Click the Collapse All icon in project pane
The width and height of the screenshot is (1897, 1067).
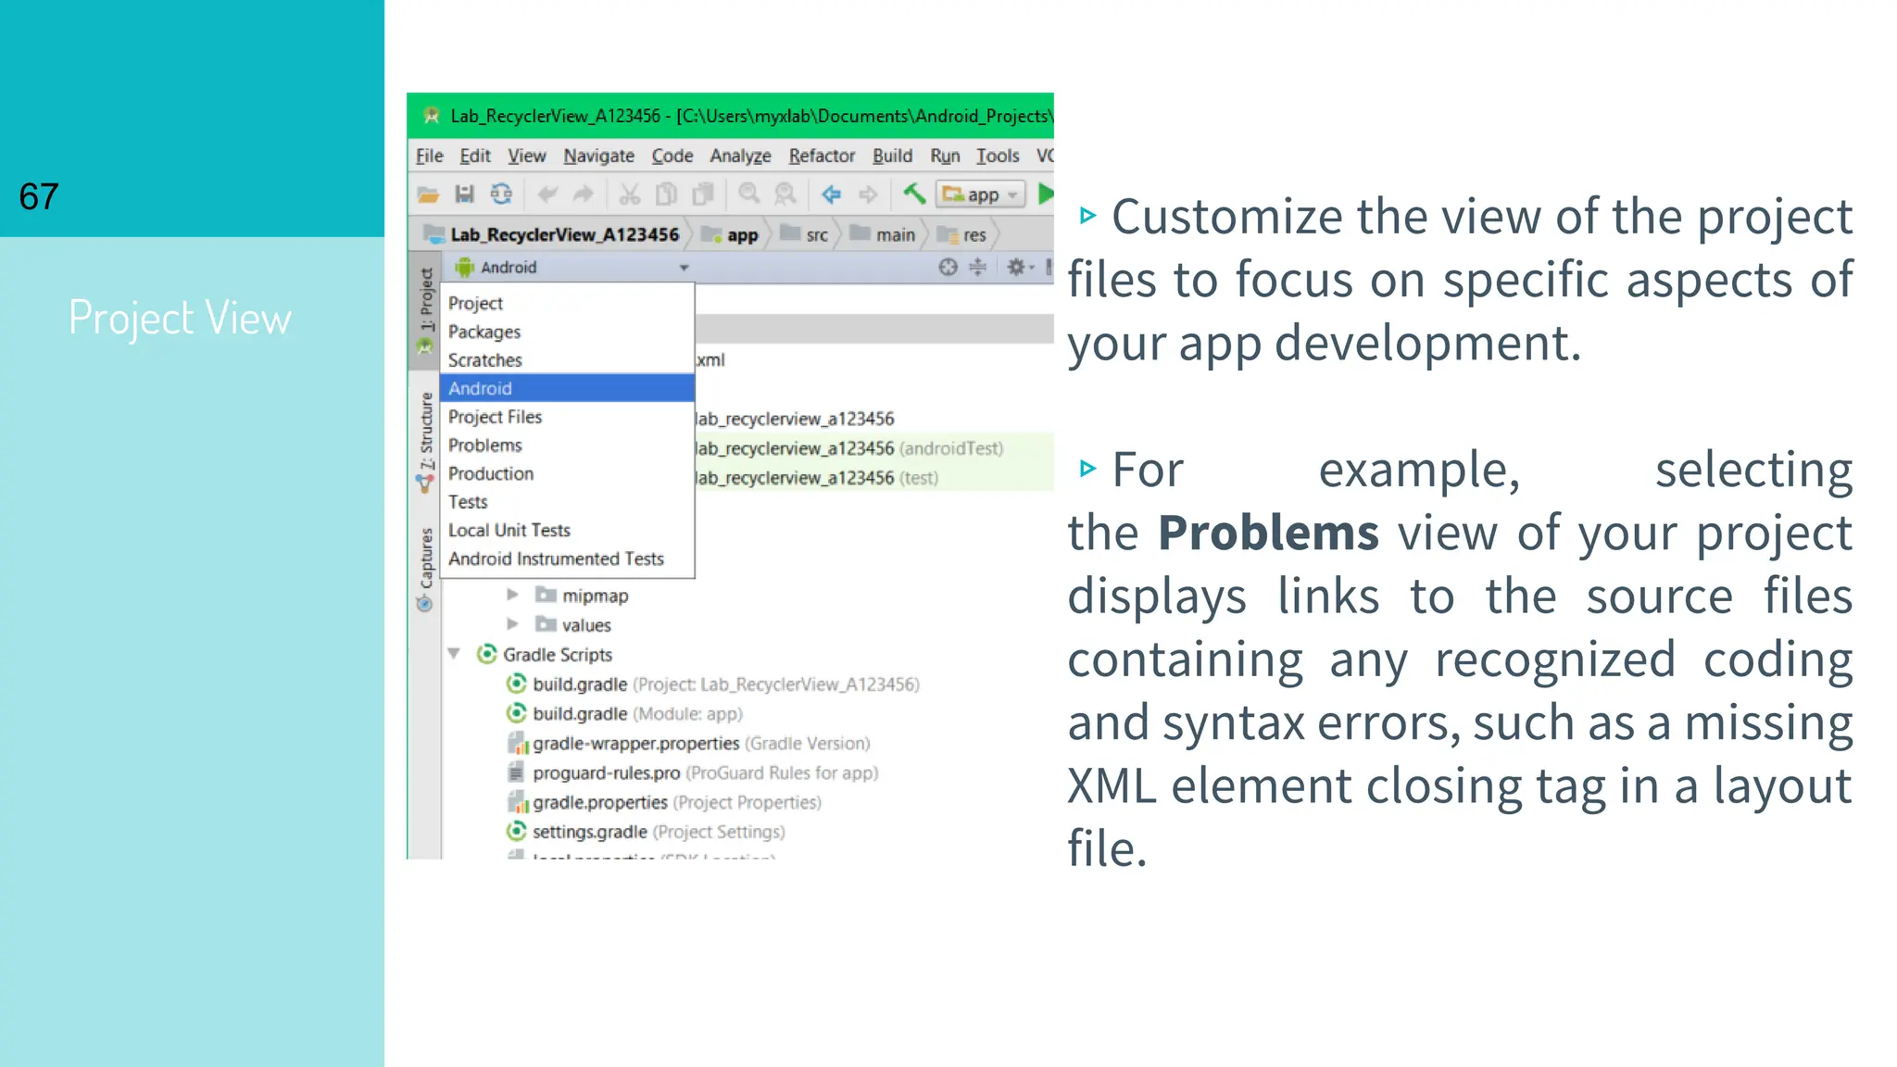(x=978, y=267)
